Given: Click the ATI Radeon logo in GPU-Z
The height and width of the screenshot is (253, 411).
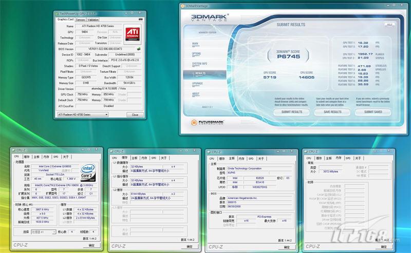Looking at the screenshot, I should (x=133, y=33).
